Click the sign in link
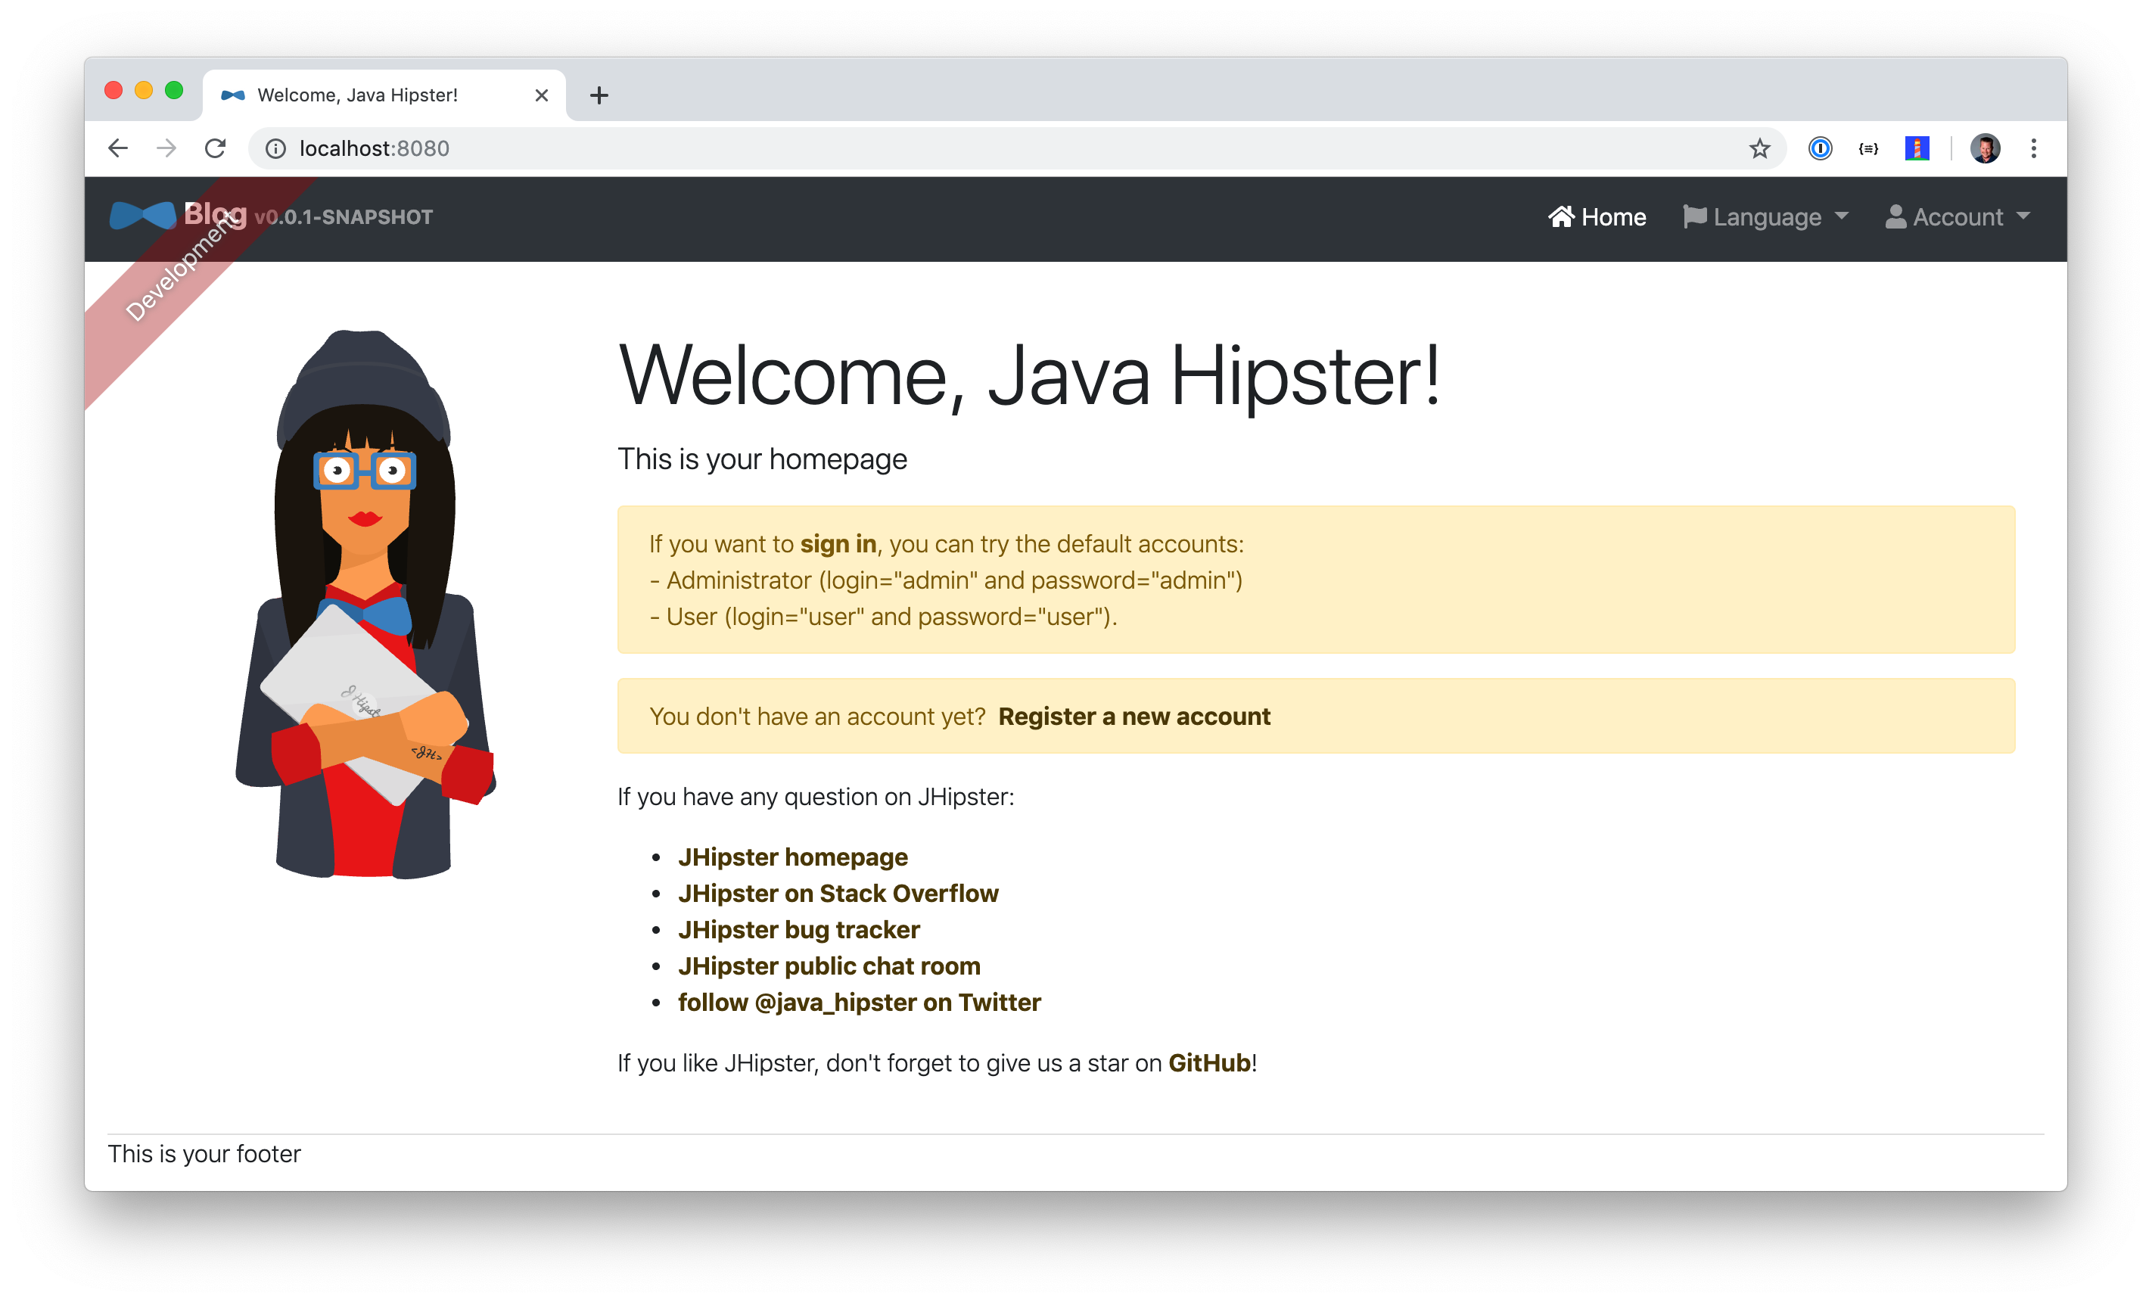 pos(838,544)
